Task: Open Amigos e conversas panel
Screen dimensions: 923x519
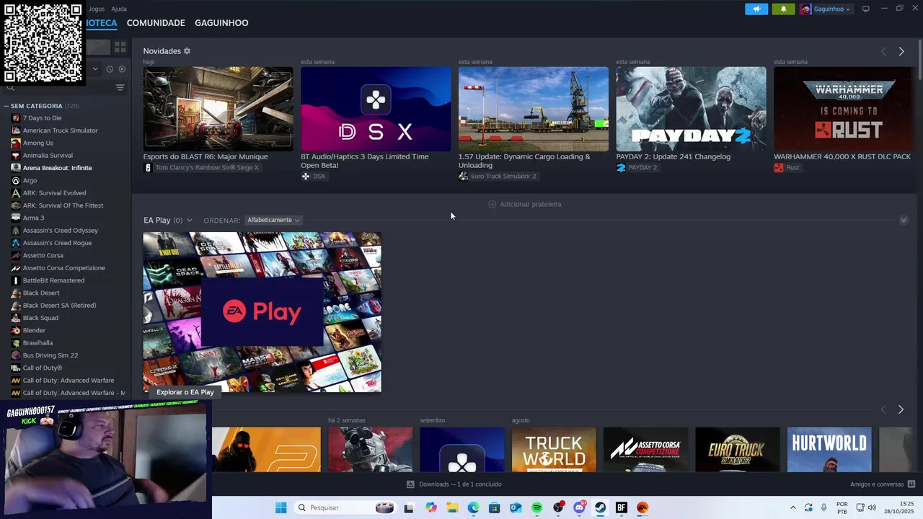Action: [x=883, y=484]
